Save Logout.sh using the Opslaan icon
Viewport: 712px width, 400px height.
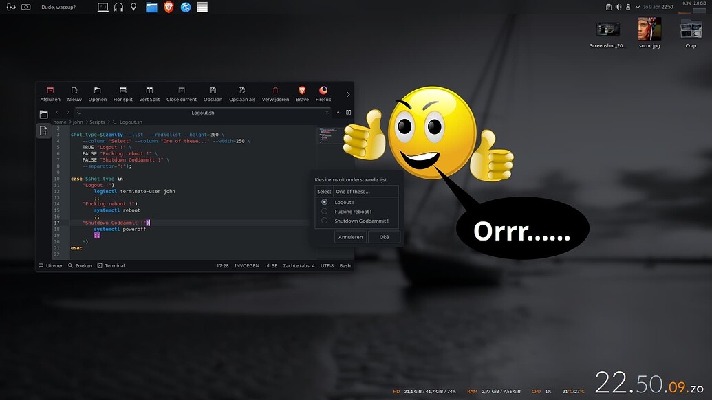click(212, 93)
